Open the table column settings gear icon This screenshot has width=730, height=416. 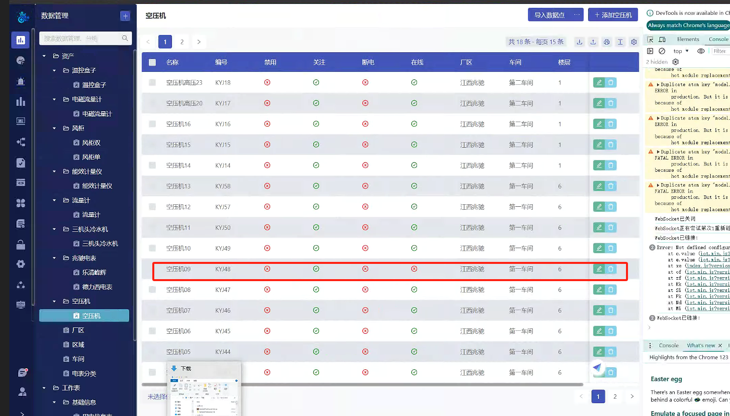pos(634,42)
